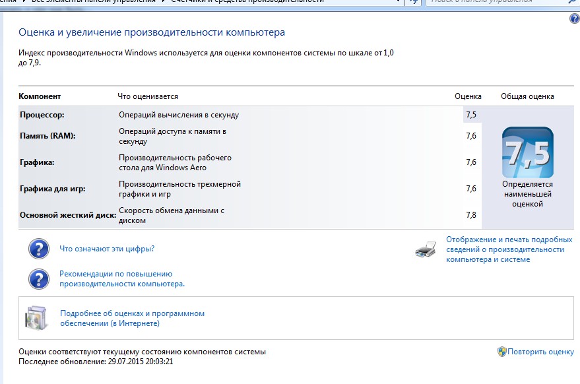
Task: Click the Графика для игр score 7,6
Action: [471, 189]
